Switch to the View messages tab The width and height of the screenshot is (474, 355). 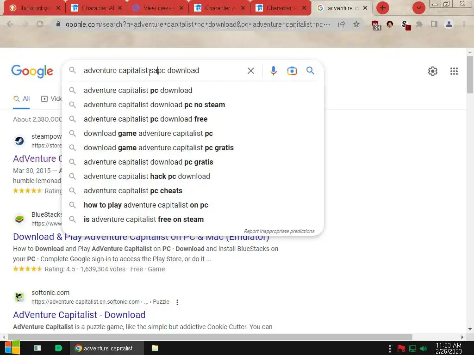pos(158,8)
